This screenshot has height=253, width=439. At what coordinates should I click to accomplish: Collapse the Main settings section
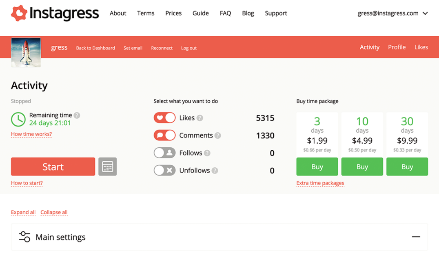(416, 237)
